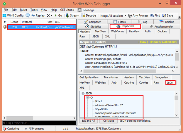
Task: Click the Timeline bars icon
Action: tap(161, 22)
